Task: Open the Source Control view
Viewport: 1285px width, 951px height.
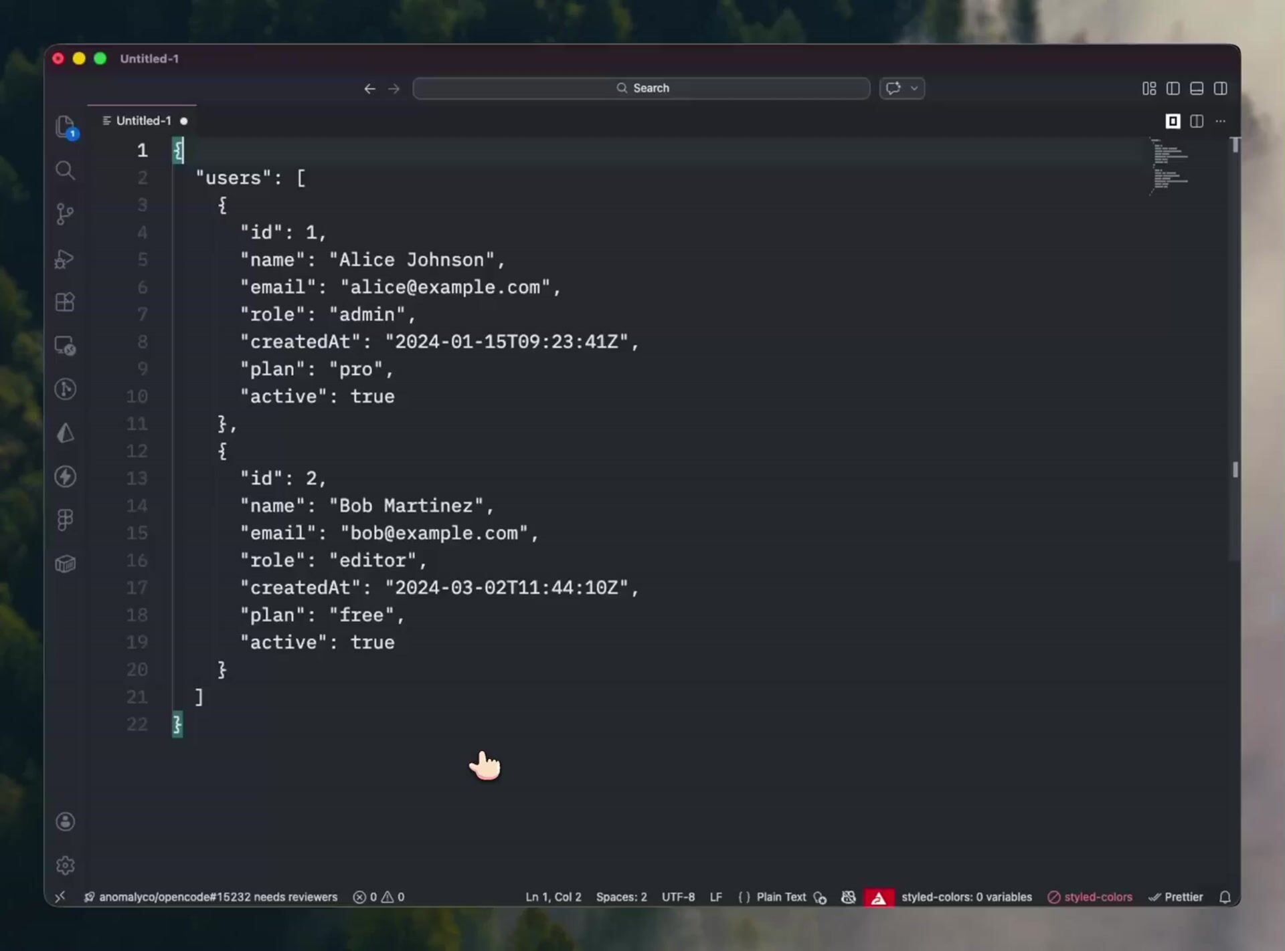Action: (65, 214)
